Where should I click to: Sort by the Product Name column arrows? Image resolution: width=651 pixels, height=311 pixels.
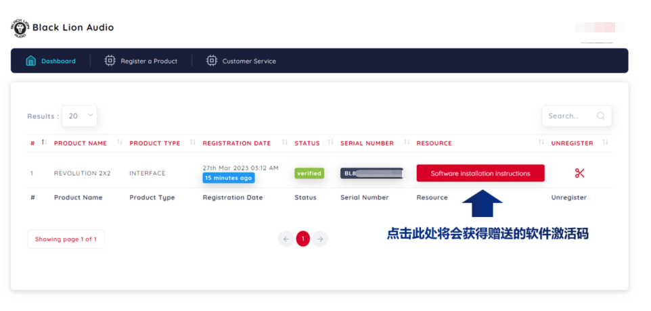click(120, 143)
